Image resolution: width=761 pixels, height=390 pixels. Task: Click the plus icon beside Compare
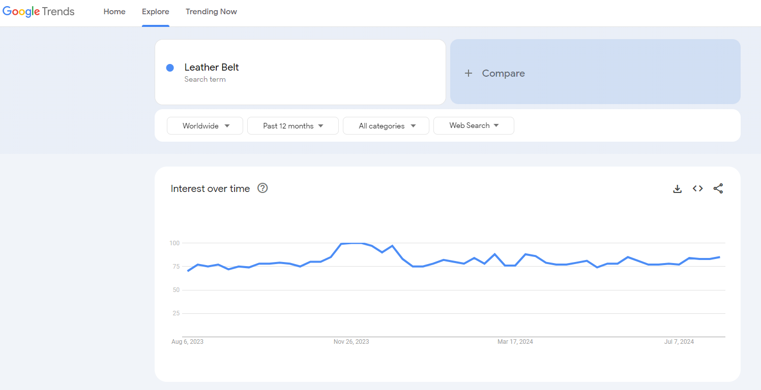coord(469,73)
